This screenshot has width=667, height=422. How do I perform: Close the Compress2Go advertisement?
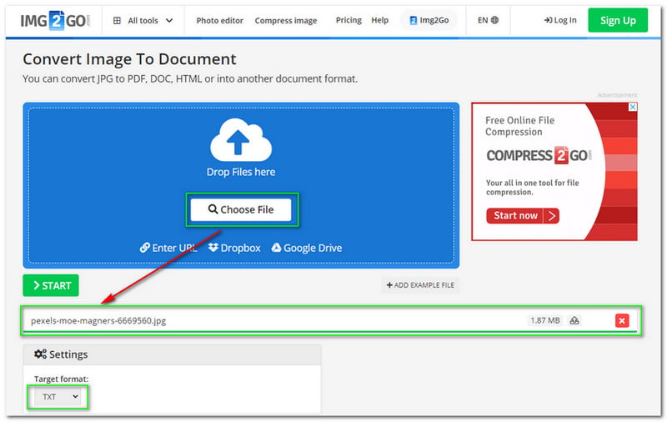pos(632,108)
